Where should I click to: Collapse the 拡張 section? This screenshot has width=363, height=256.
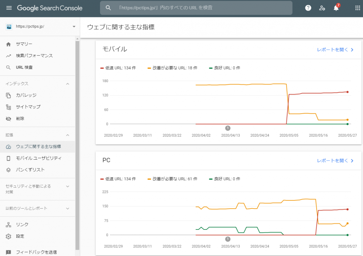click(x=68, y=135)
